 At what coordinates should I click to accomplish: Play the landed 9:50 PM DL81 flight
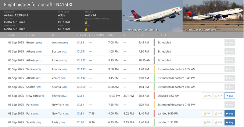tap(230, 114)
